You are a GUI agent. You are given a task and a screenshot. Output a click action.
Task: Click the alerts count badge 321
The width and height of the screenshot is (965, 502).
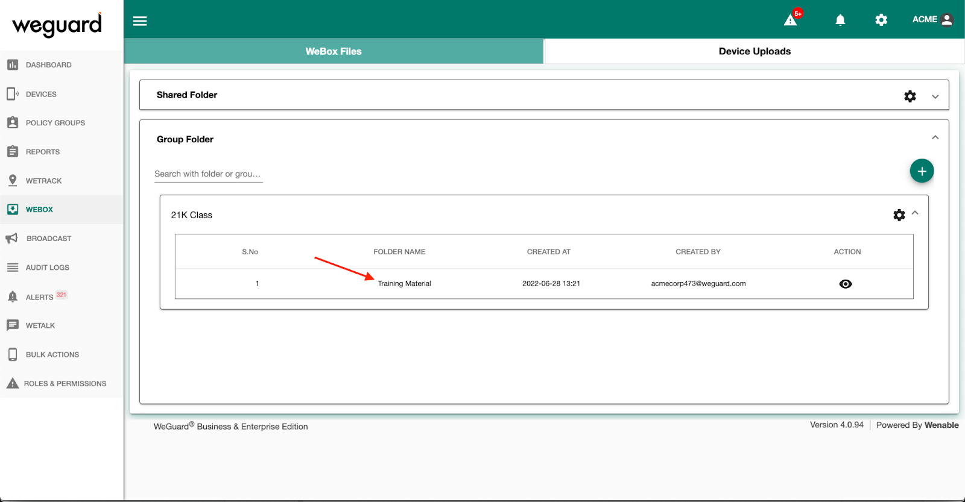tap(62, 295)
